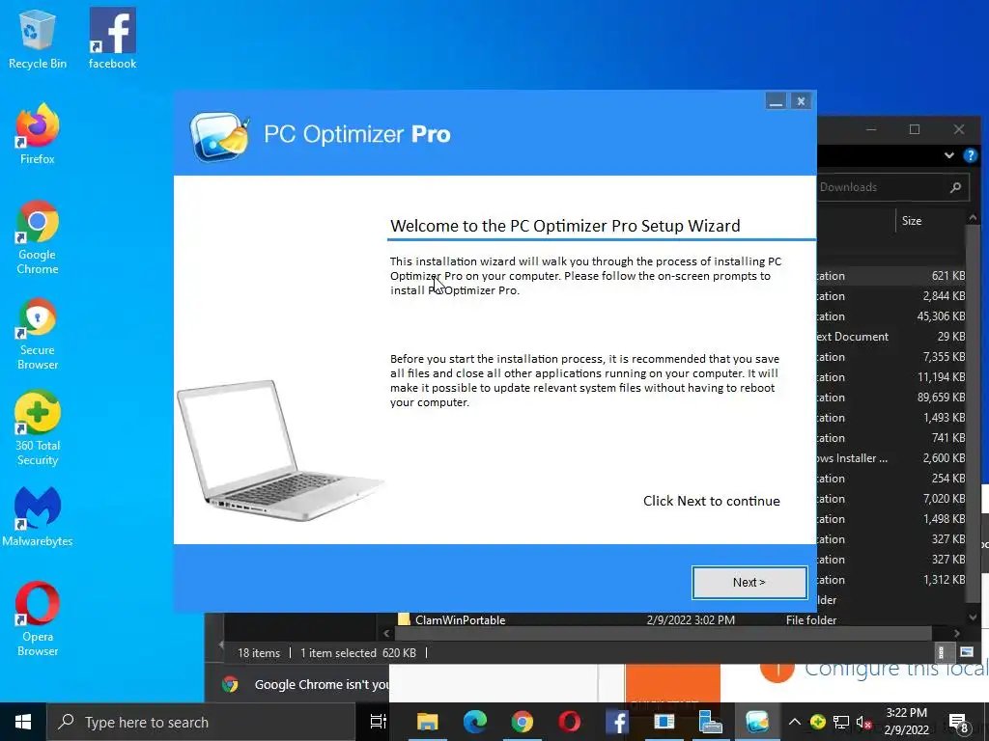Select the Malwarebytes desktop shortcut
Viewport: 989px width, 741px height.
pos(38,517)
